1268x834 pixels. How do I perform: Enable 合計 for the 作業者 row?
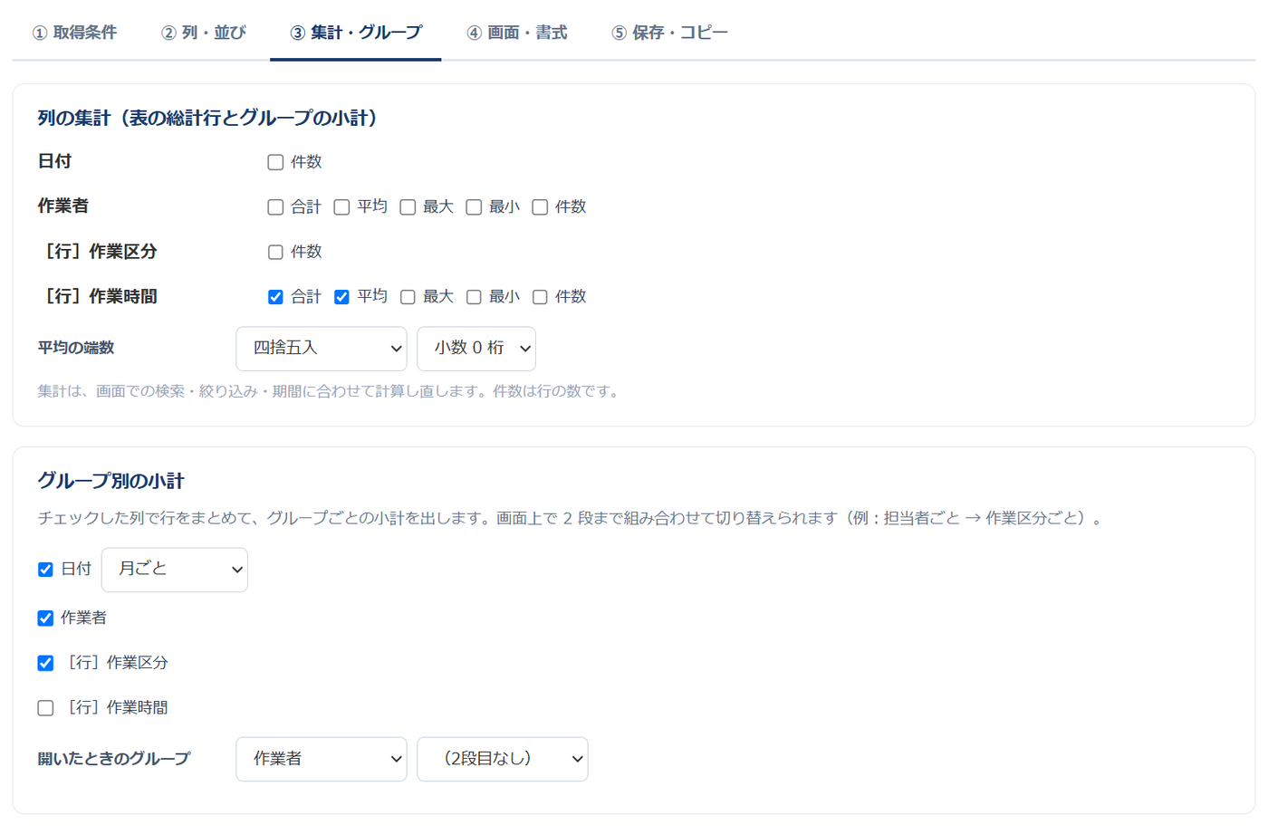tap(275, 207)
